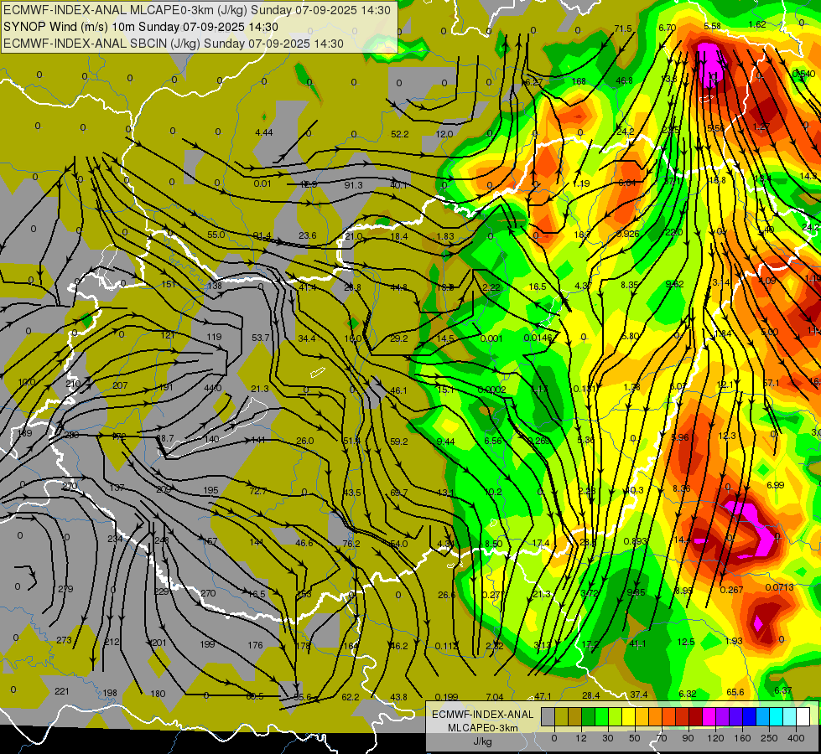Click legend scale label '160'

coord(742,738)
